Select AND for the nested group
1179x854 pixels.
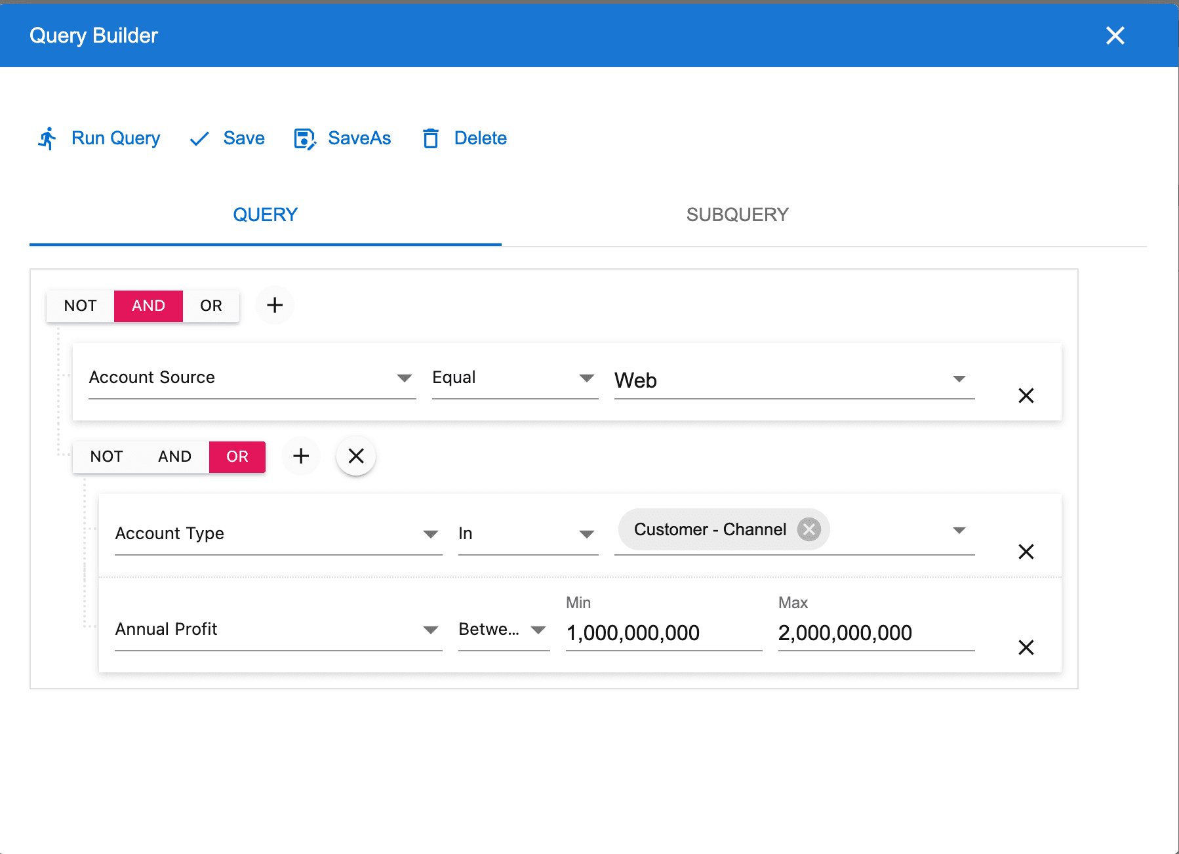[x=175, y=457]
